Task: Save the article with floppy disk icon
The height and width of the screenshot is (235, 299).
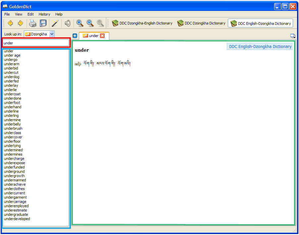Action: coord(43,23)
